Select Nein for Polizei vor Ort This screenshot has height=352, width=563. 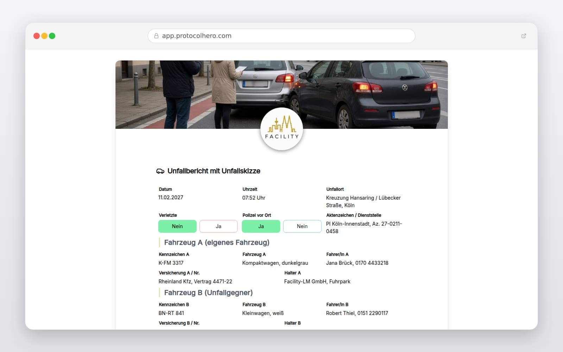(x=302, y=226)
